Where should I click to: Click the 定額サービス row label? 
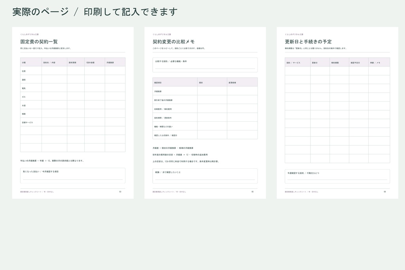(27, 123)
